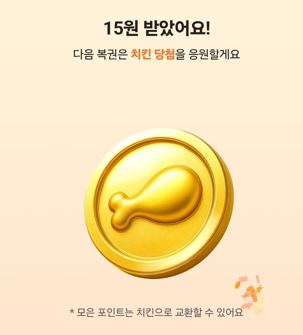
Task: Click the drumstick emblem on the coin
Action: coord(156,199)
